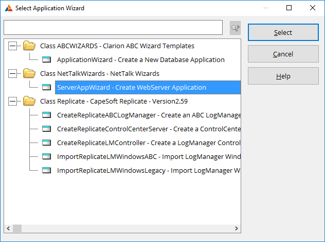Collapse the Class ABCWIZARDS tree node
Viewport: 325px width, 242px height.
point(13,46)
